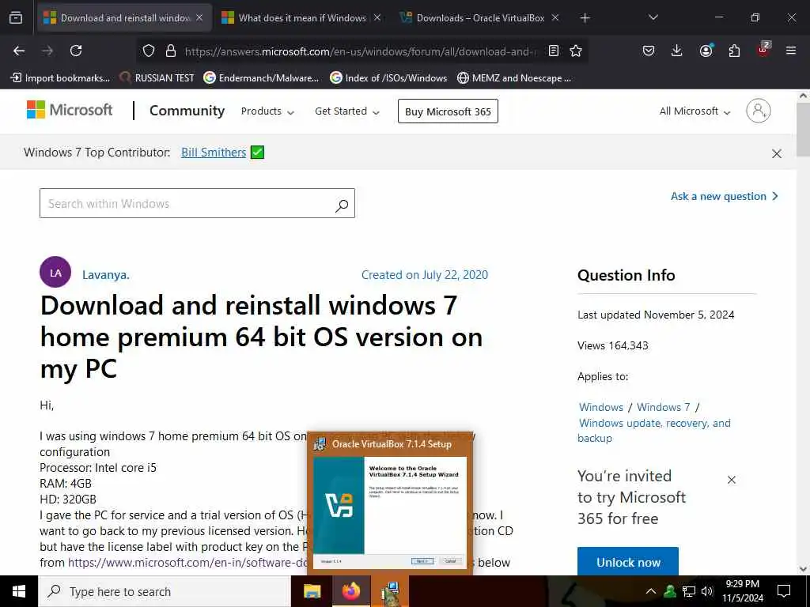810x607 pixels.
Task: Show hidden system tray icons
Action: (x=651, y=591)
